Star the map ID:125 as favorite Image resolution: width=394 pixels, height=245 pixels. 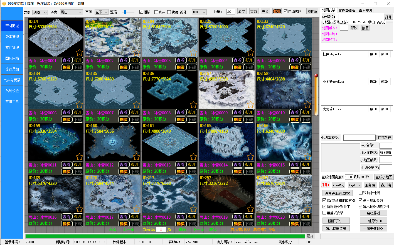point(250,52)
